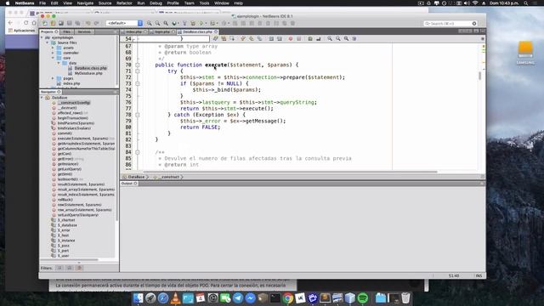
Task: Click the Redo toolbar icon
Action: [96, 23]
